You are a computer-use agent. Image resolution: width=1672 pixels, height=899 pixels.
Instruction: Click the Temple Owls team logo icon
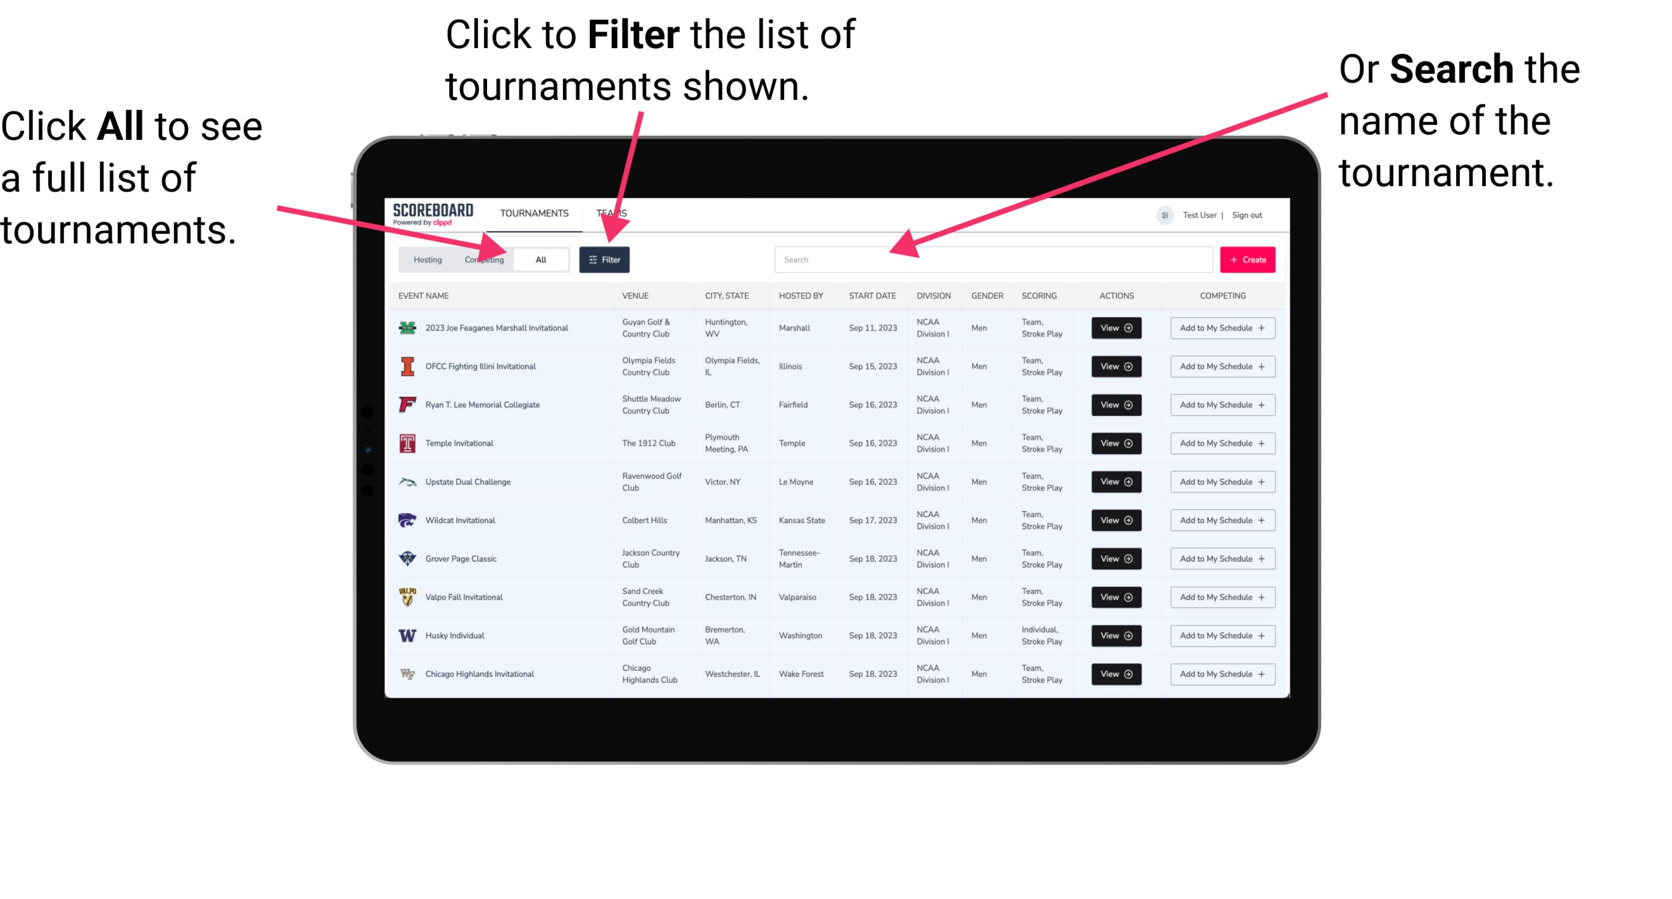coord(404,443)
